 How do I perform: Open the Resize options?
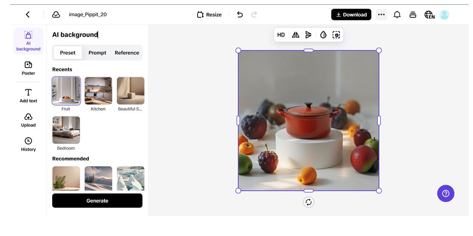209,15
